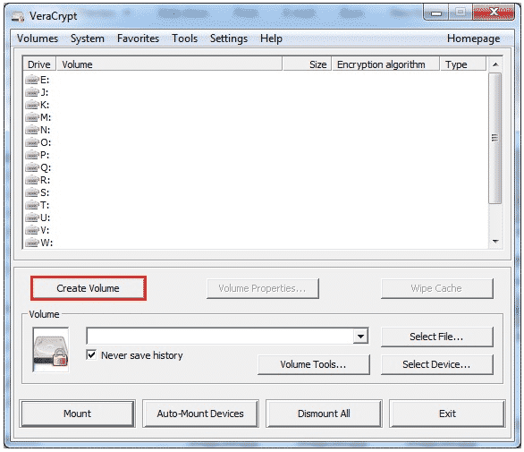Select the drive letter text E:
The width and height of the screenshot is (524, 452).
[x=45, y=80]
